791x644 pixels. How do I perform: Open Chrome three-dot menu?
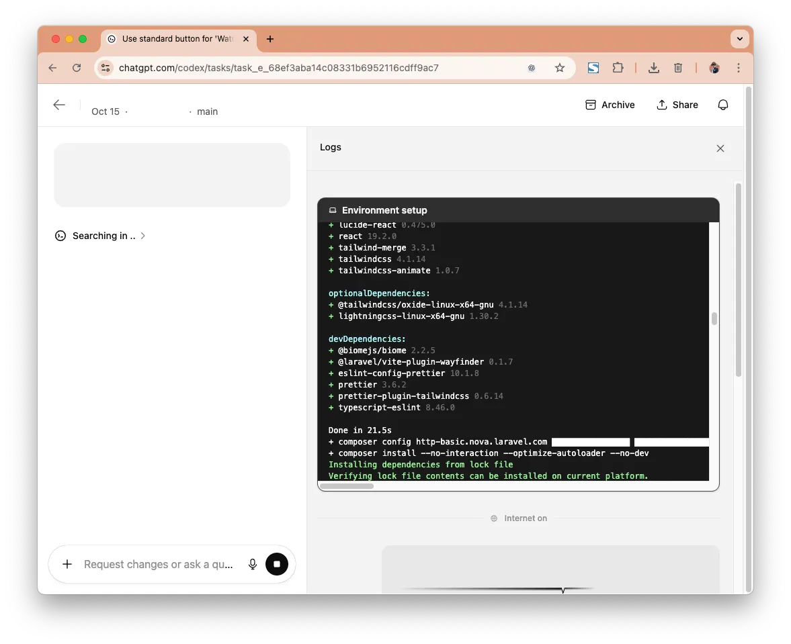(x=739, y=68)
